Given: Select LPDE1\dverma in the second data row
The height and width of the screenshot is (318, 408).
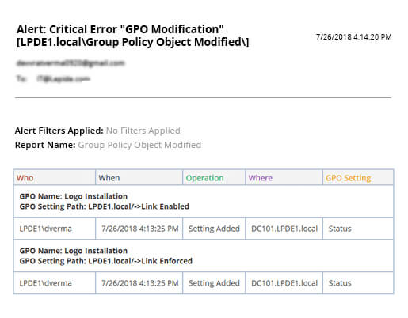Looking at the screenshot, I should [x=46, y=283].
